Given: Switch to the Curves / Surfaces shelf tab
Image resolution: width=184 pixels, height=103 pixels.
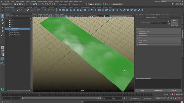Looking at the screenshot, I should point(9,7).
